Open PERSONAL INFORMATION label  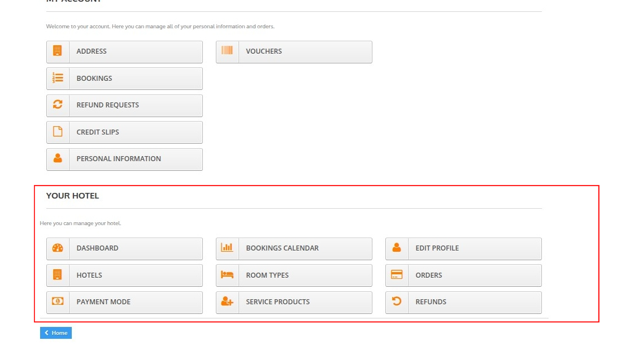point(119,158)
